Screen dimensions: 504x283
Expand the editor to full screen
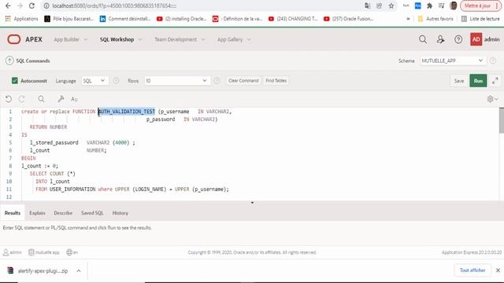(x=495, y=80)
